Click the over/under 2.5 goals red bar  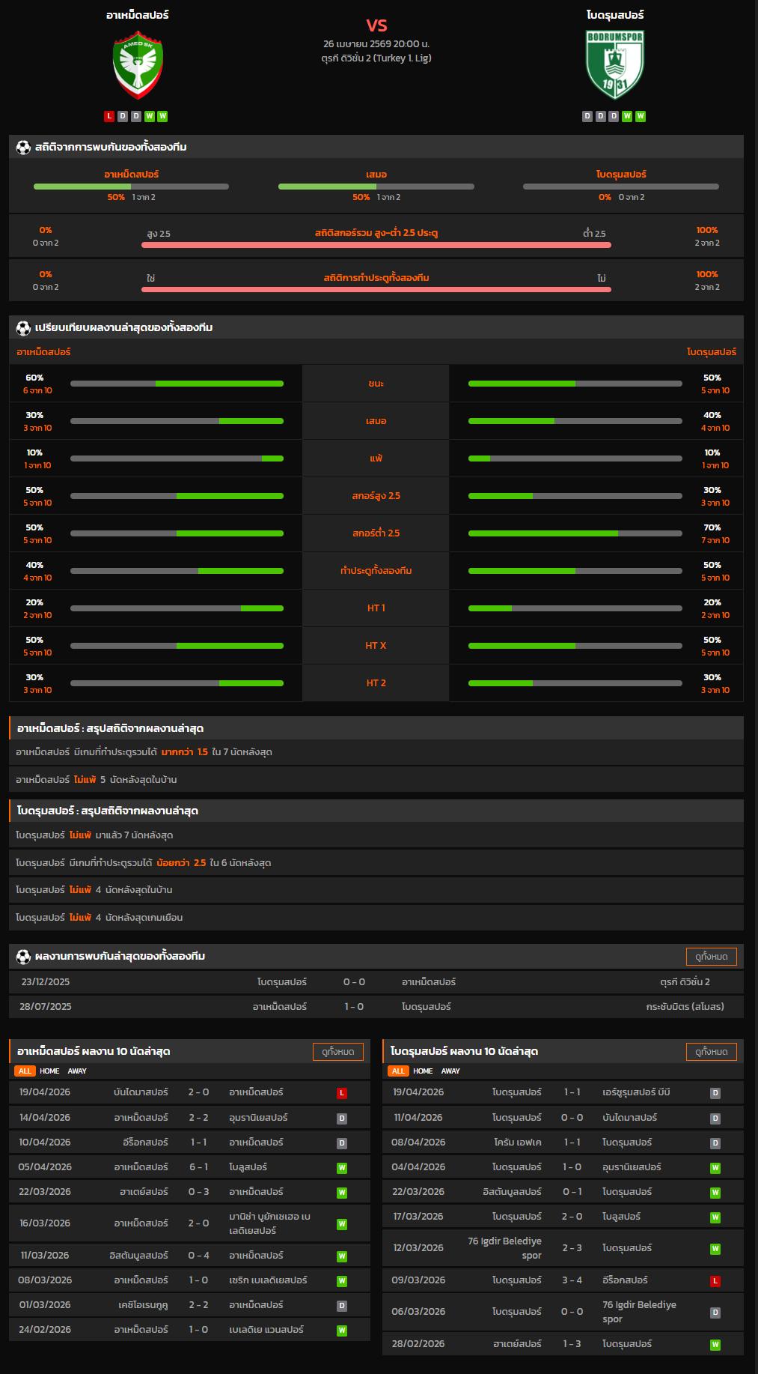tap(376, 245)
